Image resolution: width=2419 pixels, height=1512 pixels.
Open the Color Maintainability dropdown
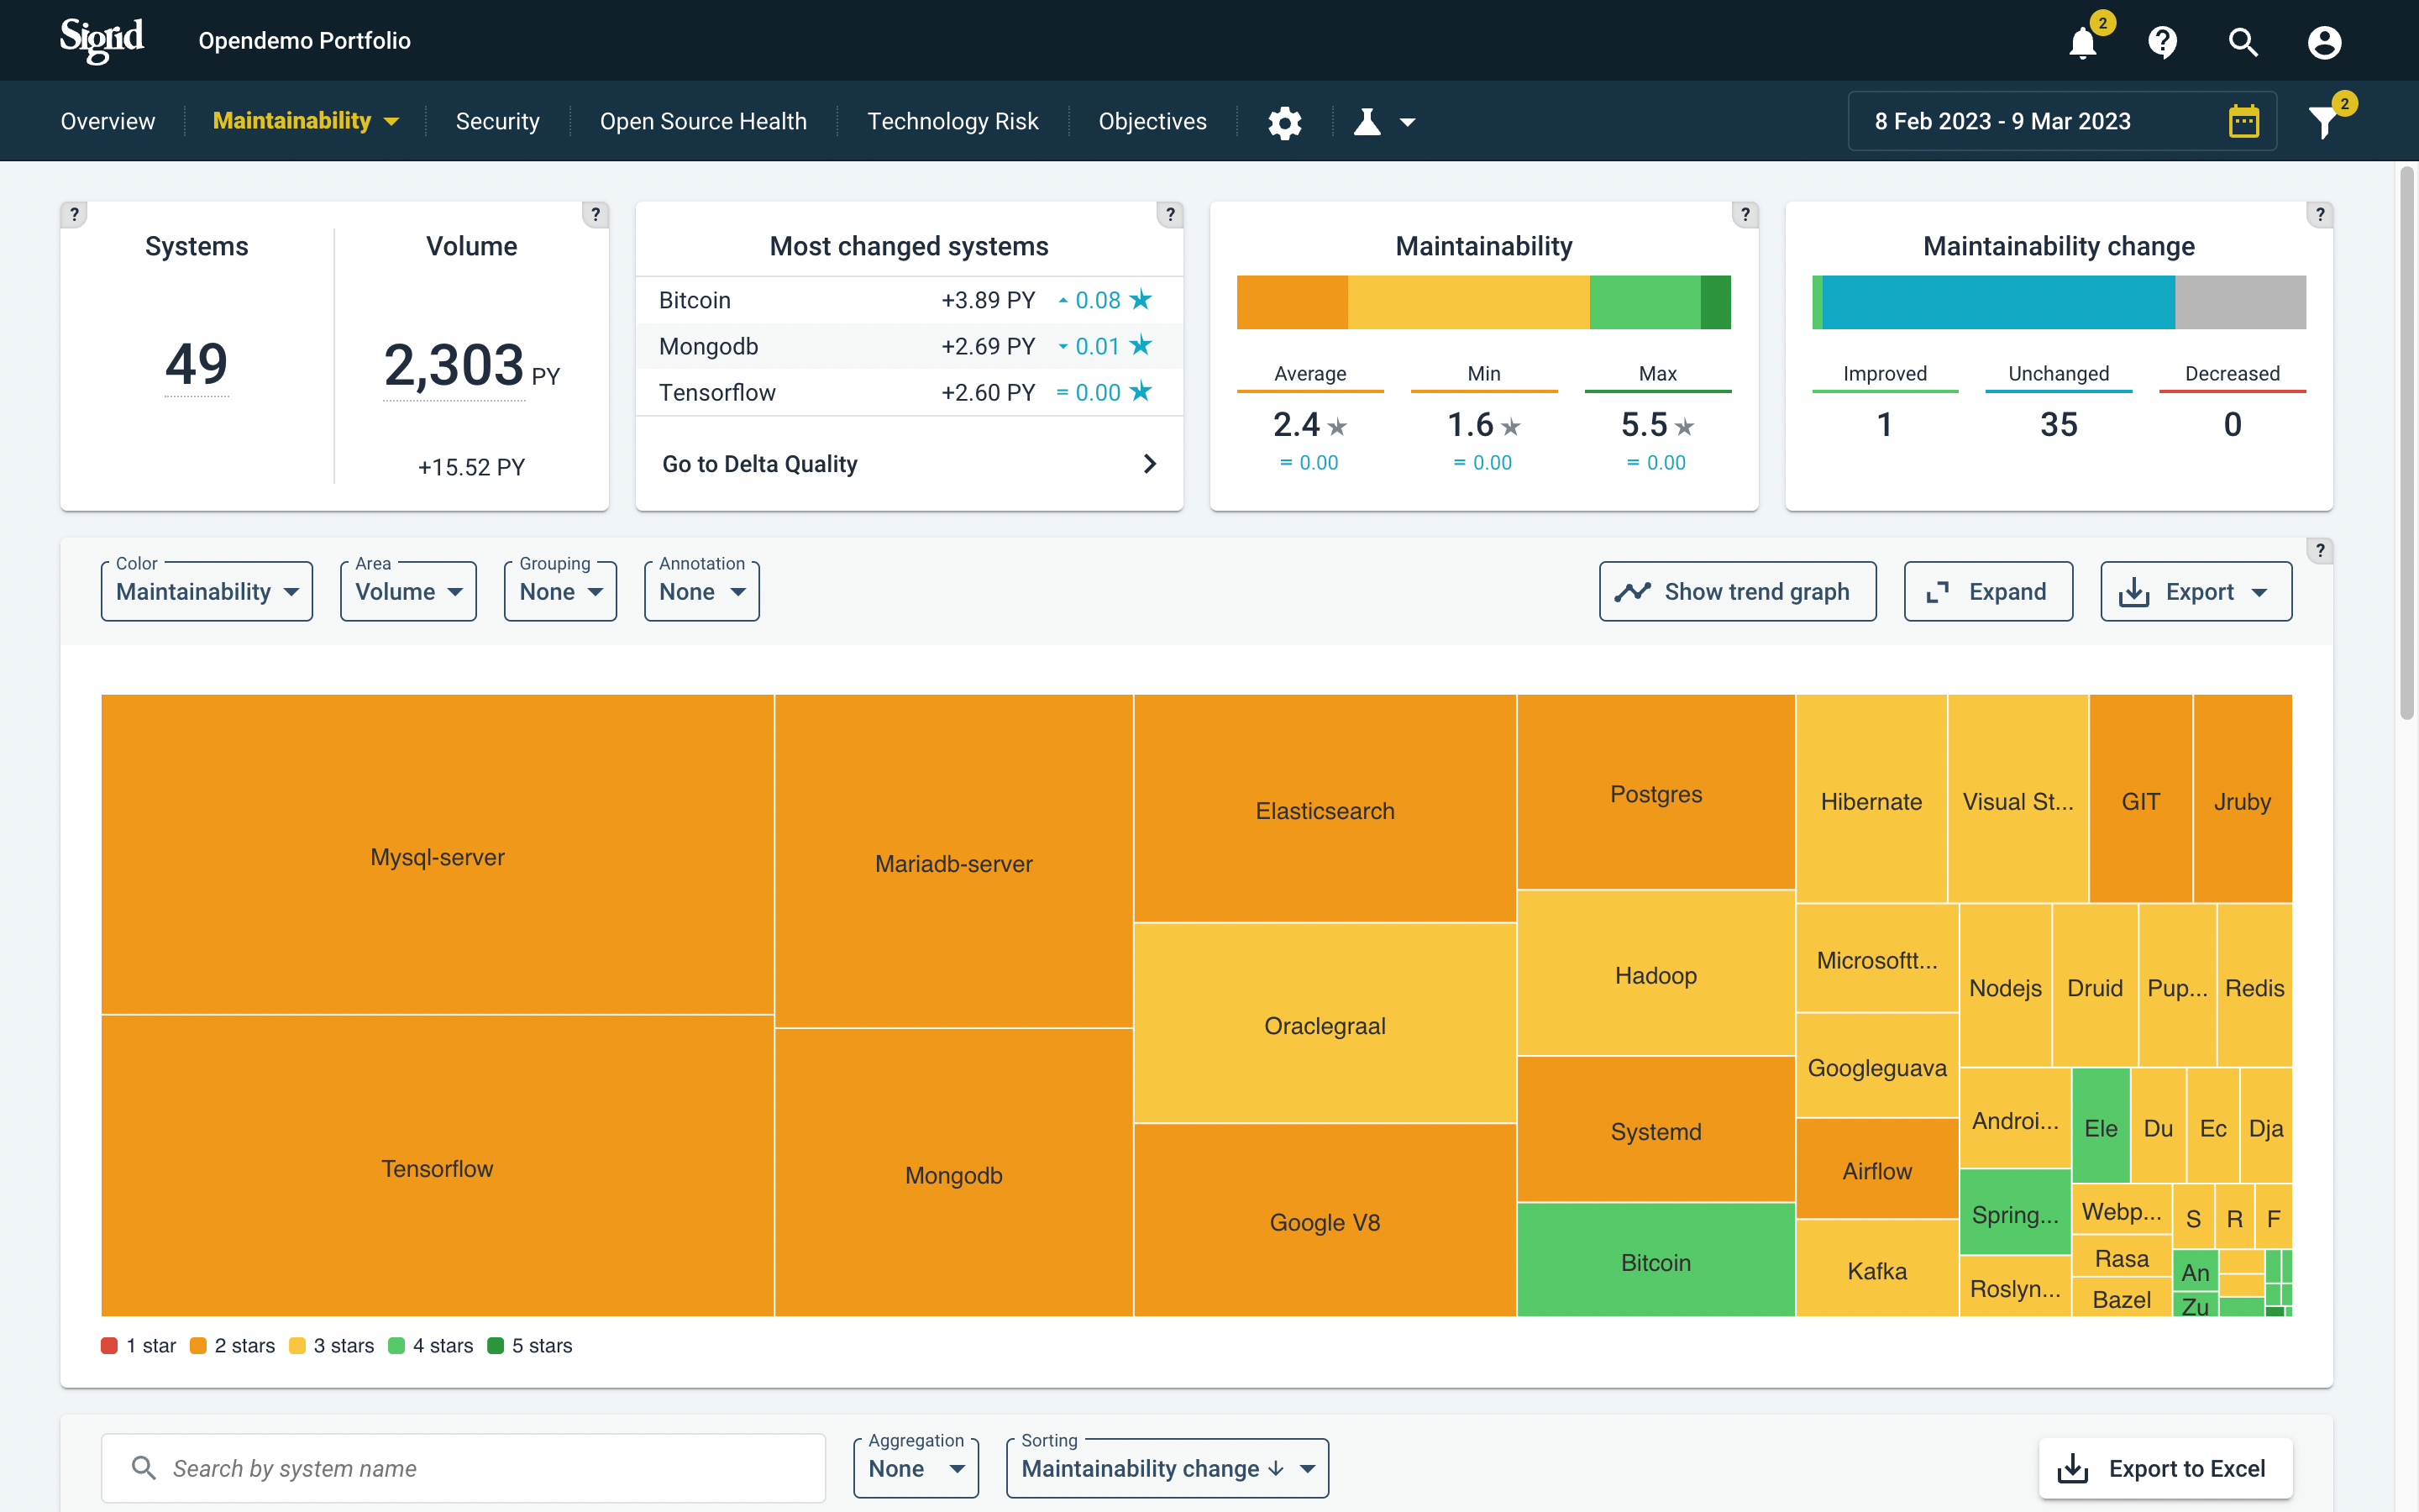pyautogui.click(x=207, y=592)
